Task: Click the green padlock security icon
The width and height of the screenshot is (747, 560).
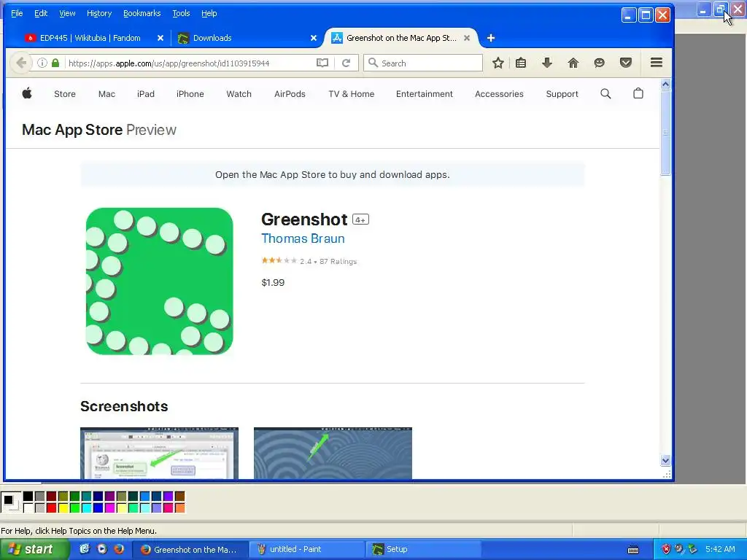Action: [55, 63]
